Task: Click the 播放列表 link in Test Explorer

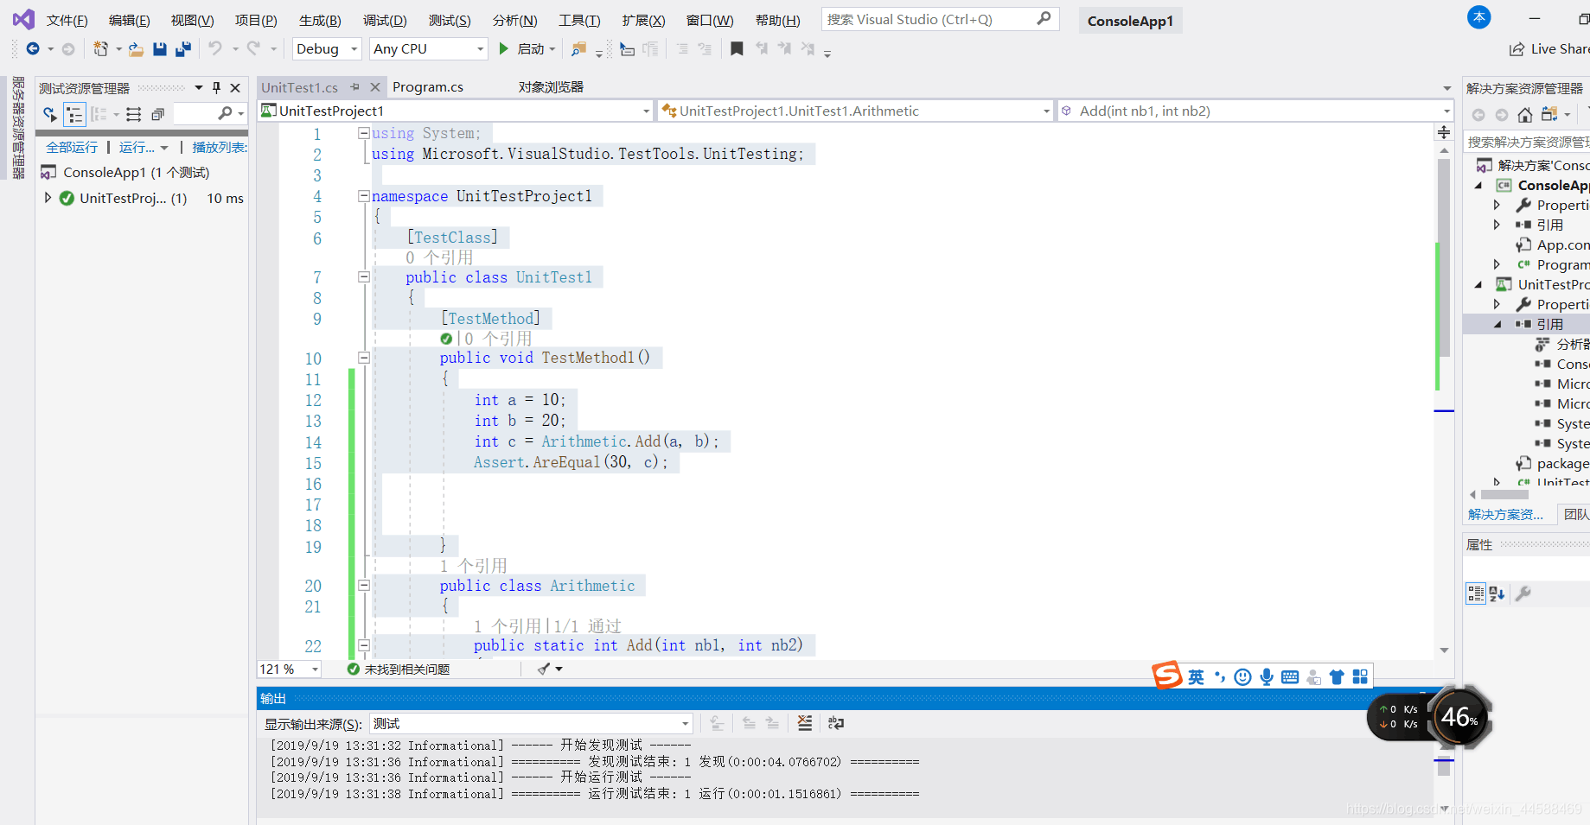Action: pos(220,148)
